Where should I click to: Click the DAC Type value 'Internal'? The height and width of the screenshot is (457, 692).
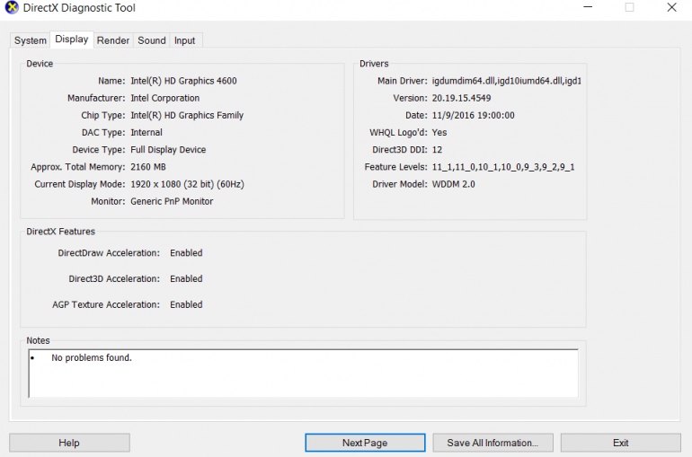pyautogui.click(x=146, y=133)
